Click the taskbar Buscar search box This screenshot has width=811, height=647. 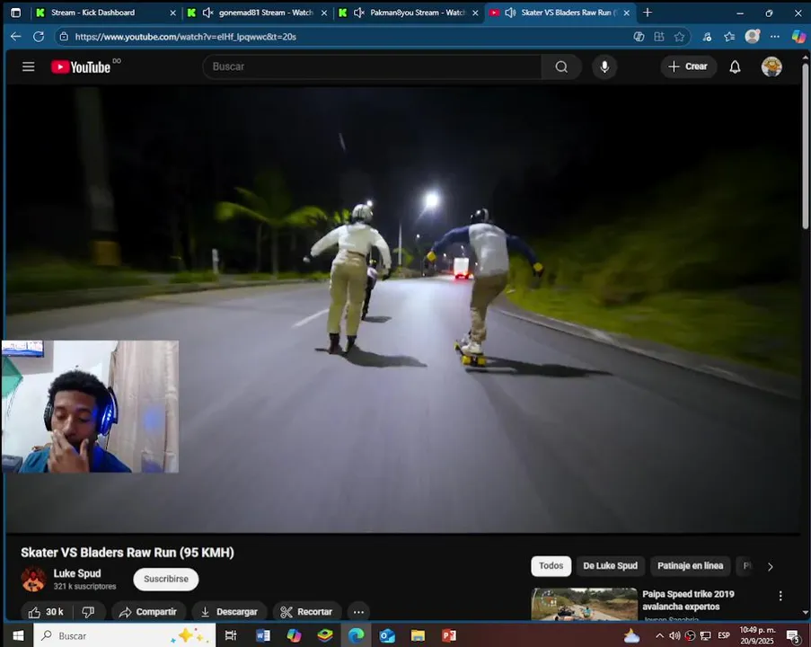coord(125,635)
